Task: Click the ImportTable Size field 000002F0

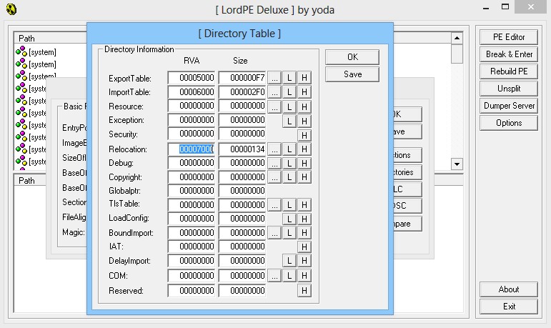Action: coord(242,92)
